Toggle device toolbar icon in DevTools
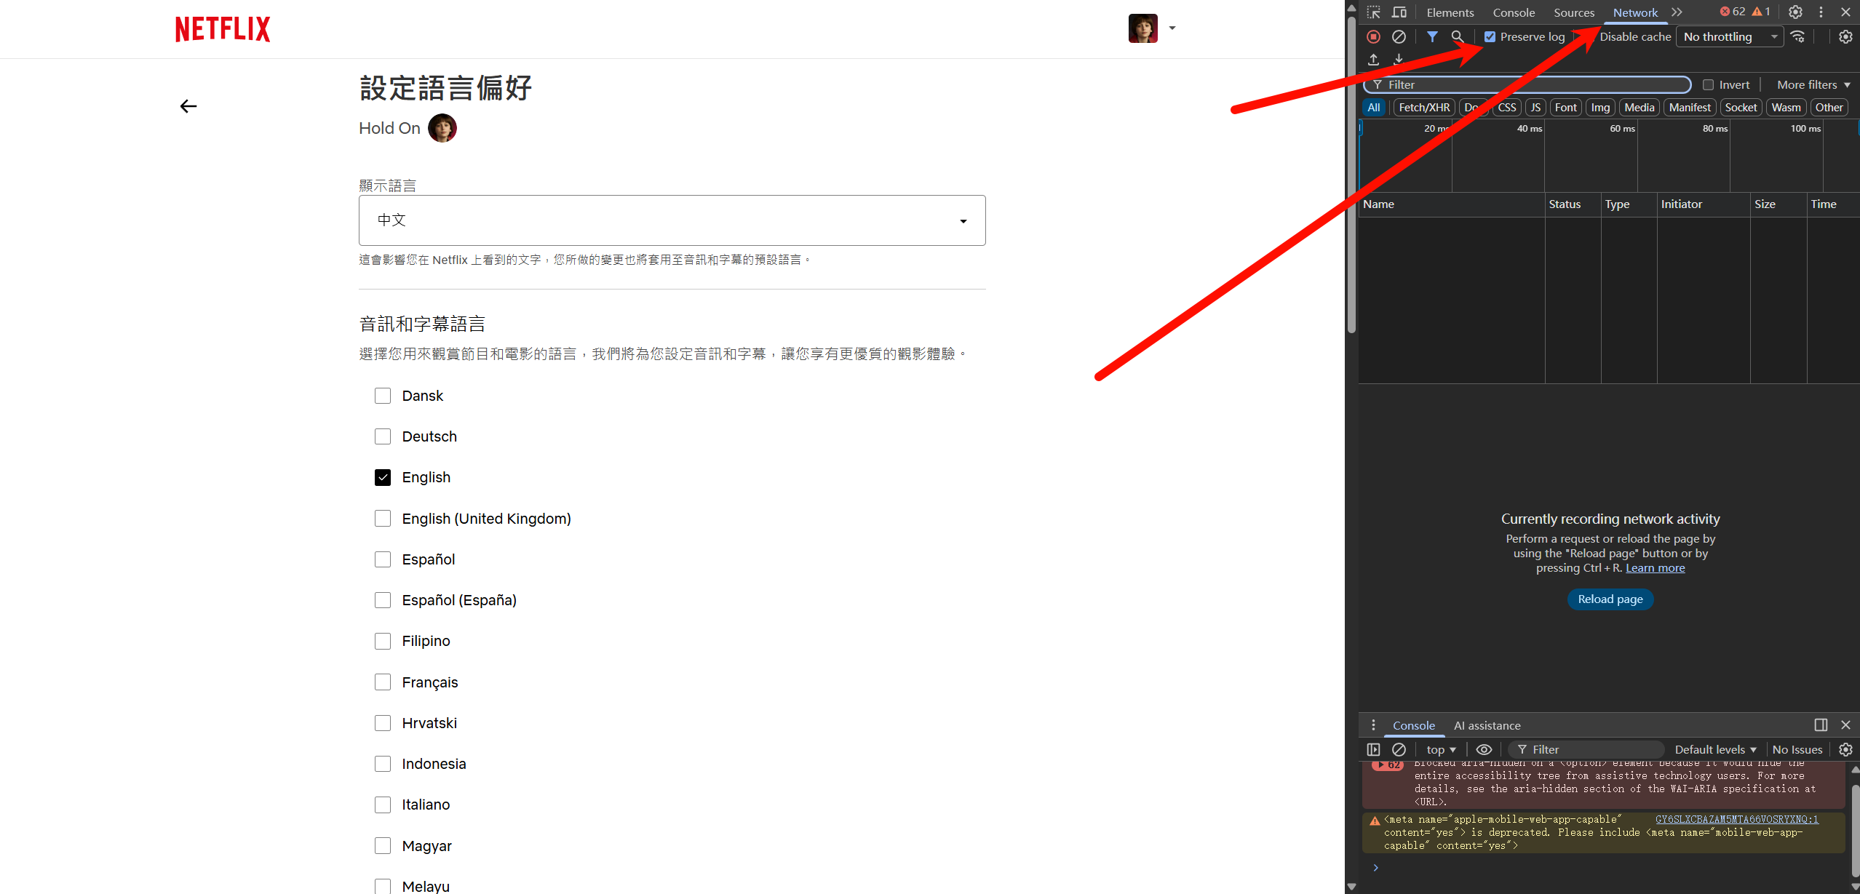 pos(1399,12)
